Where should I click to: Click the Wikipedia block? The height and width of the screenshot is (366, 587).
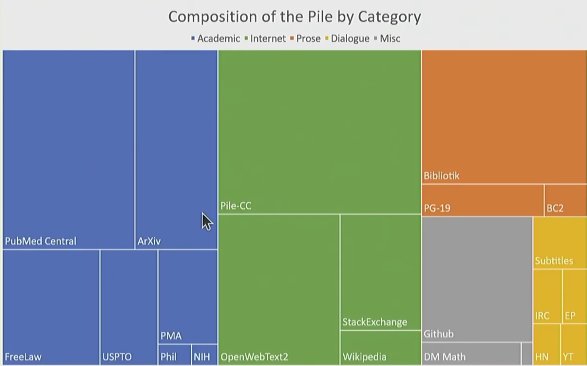coord(381,348)
